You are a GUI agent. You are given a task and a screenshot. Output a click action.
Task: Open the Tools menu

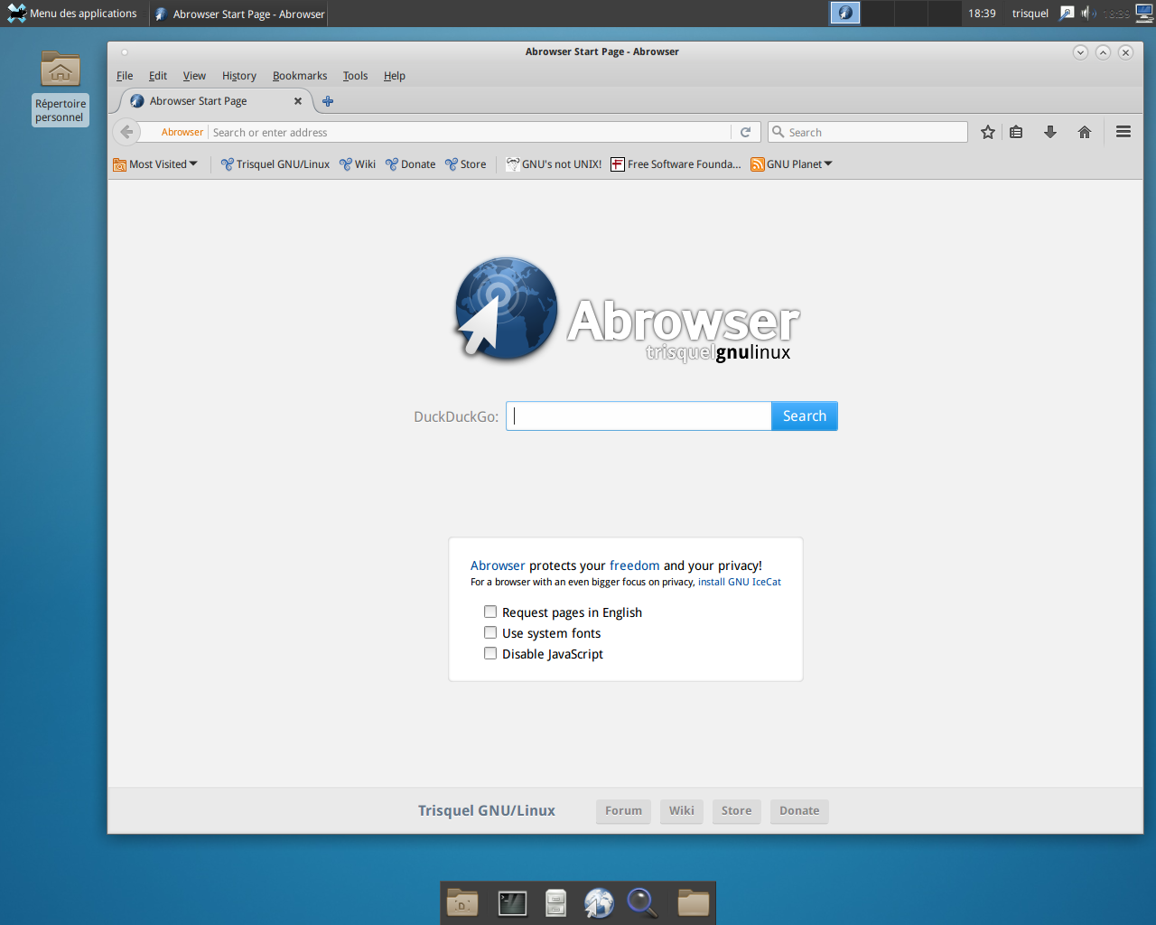[x=355, y=76]
